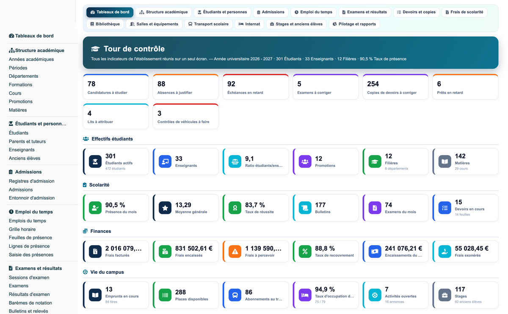The width and height of the screenshot is (508, 314).
Task: Open the 254 Copies de devoirs card
Action: click(395, 87)
